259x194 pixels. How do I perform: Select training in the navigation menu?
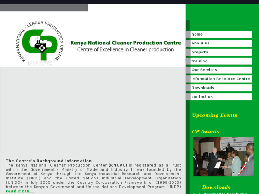click(219, 61)
